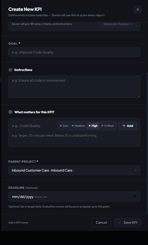The width and height of the screenshot is (148, 245).
Task: Select the High priority option
Action: pos(93,126)
